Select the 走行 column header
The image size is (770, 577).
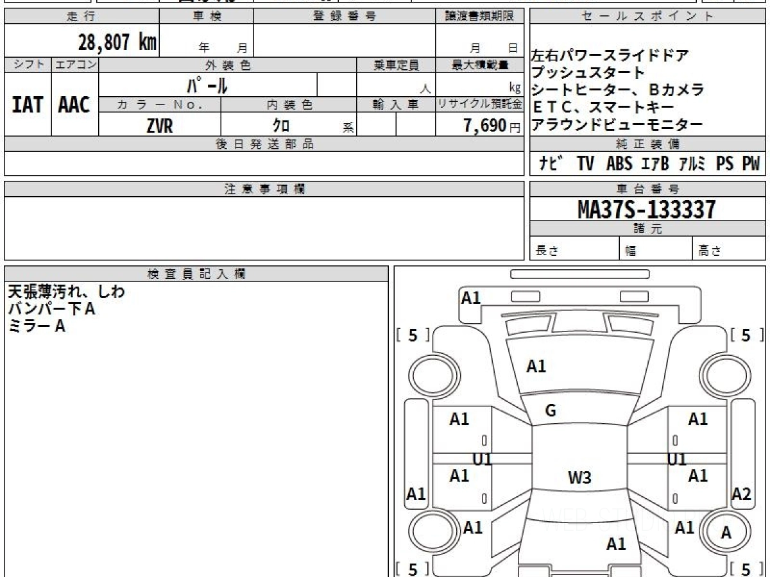pos(81,17)
